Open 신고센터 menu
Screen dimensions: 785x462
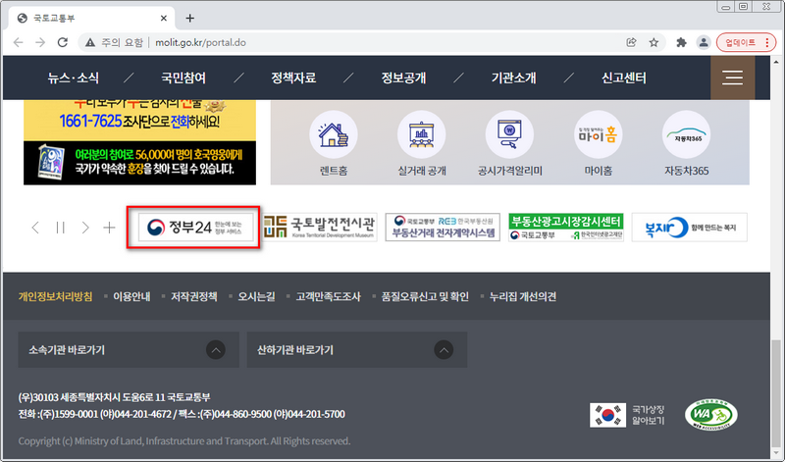pyautogui.click(x=624, y=77)
